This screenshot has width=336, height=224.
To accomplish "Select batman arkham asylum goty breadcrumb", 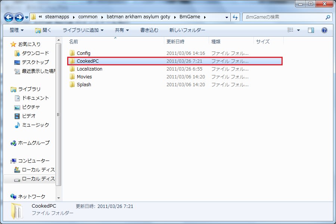I will coord(139,17).
